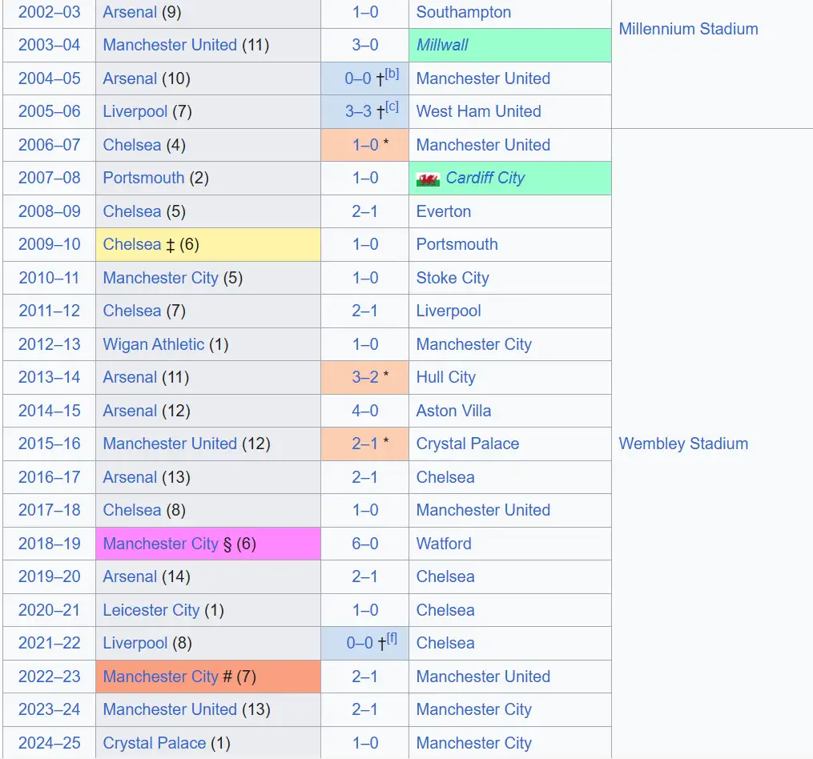The width and height of the screenshot is (813, 759).
Task: Open the 4–0 score of 2014–15 final
Action: (x=364, y=410)
